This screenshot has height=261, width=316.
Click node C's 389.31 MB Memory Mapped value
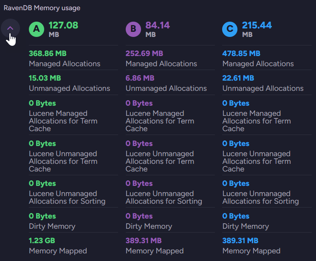point(240,241)
